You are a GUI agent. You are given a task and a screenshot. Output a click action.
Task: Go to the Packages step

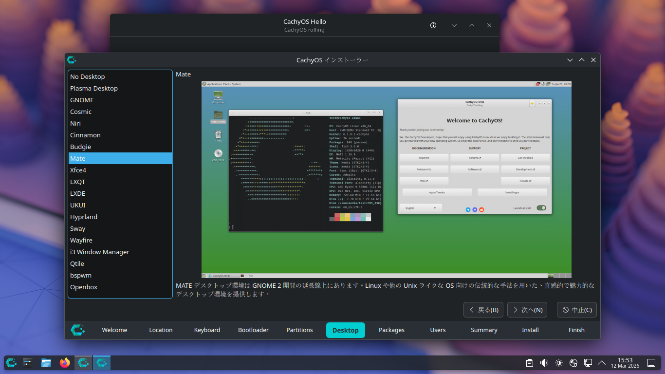click(x=391, y=330)
